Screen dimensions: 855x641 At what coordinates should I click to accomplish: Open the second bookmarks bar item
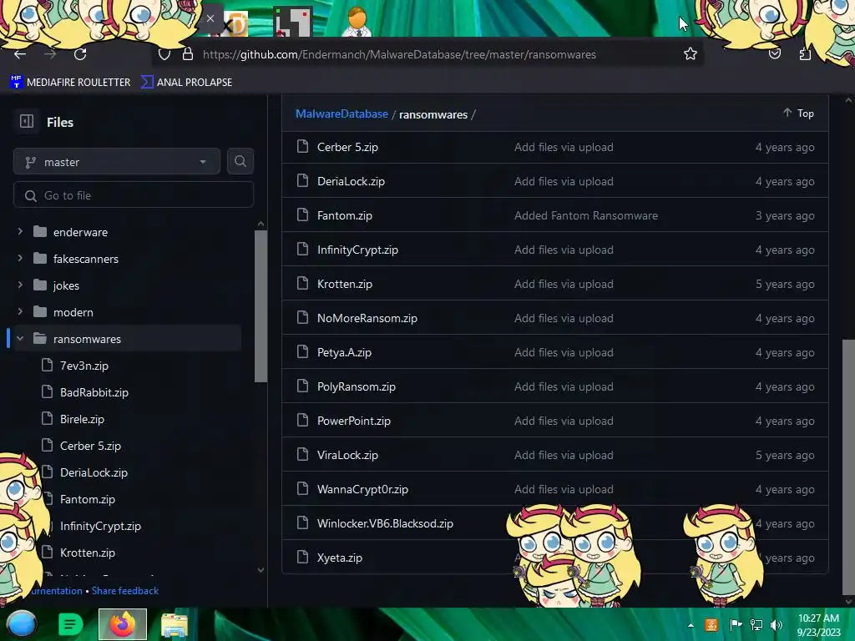(186, 83)
